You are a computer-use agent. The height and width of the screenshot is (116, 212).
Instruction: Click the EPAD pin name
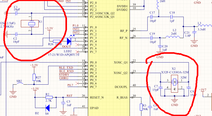[94, 108]
